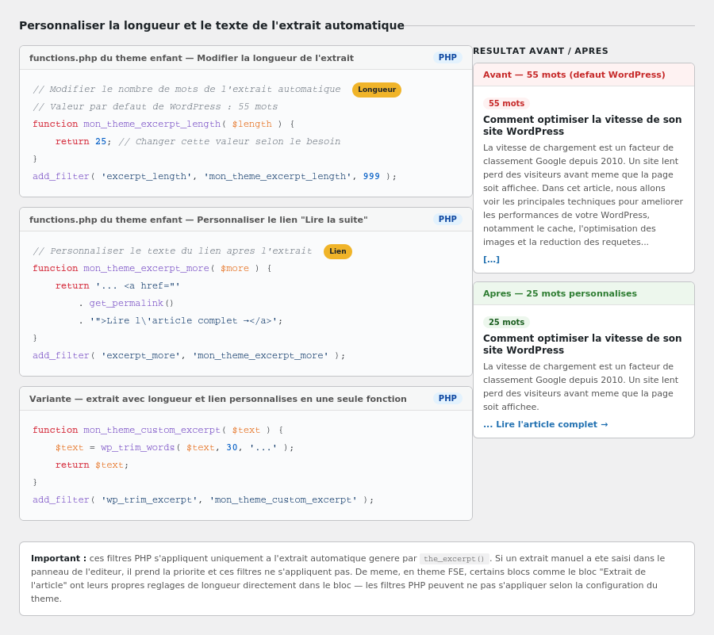Image resolution: width=714 pixels, height=635 pixels.
Task: Click the line "add_filter( 'excerpt_more', ..."
Action: coord(189,355)
